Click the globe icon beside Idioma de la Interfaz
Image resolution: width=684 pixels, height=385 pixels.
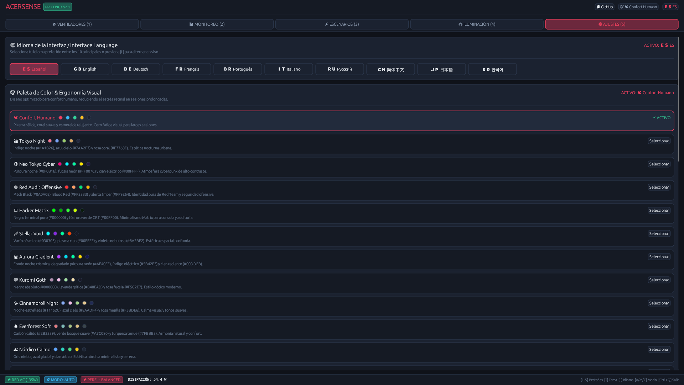(x=13, y=45)
